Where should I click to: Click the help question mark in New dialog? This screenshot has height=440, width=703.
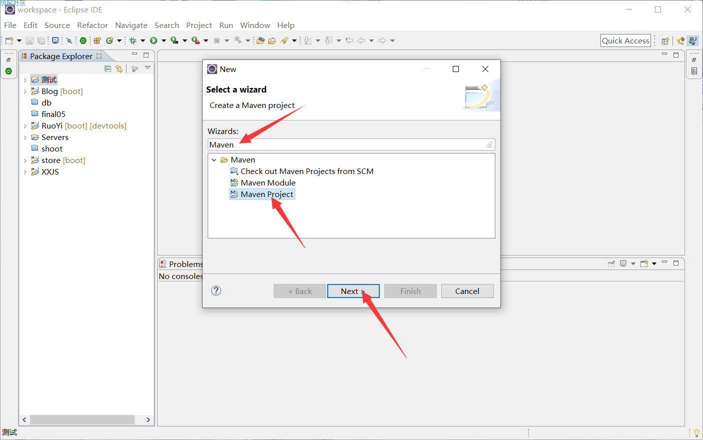coord(216,290)
